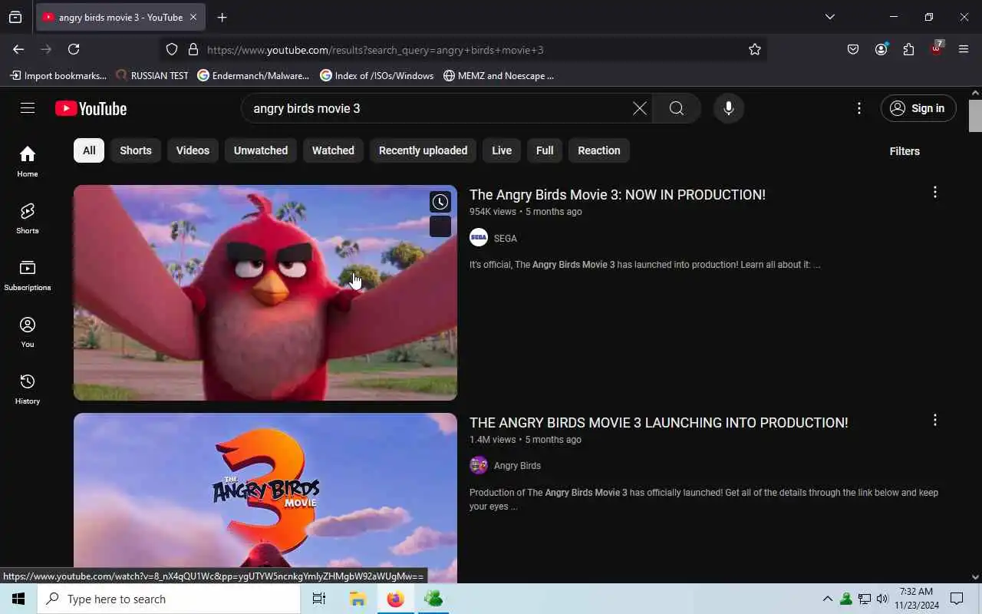
Task: Click the page vertical scrollbar thumb
Action: point(975,115)
